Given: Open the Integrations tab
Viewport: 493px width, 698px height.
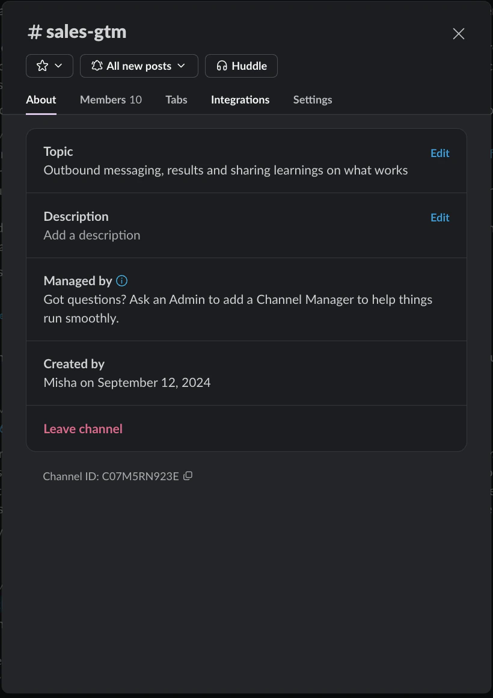Looking at the screenshot, I should pyautogui.click(x=240, y=99).
